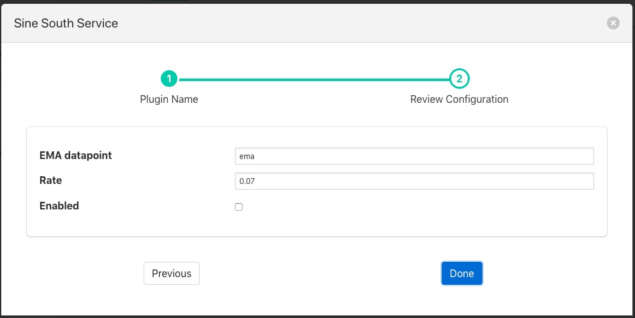The image size is (635, 318).
Task: Focus the Rate input field
Action: (414, 181)
